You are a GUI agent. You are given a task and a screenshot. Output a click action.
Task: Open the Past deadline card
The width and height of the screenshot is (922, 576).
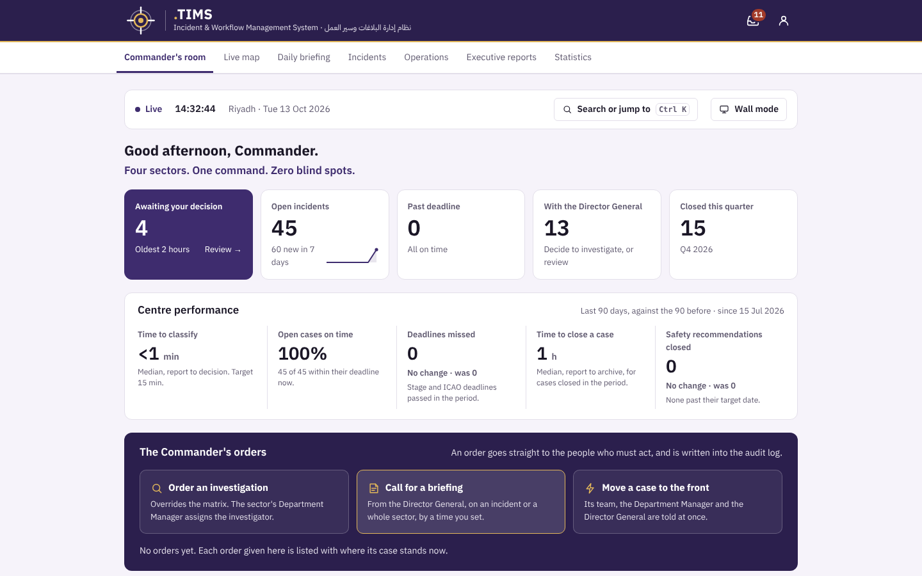point(461,234)
